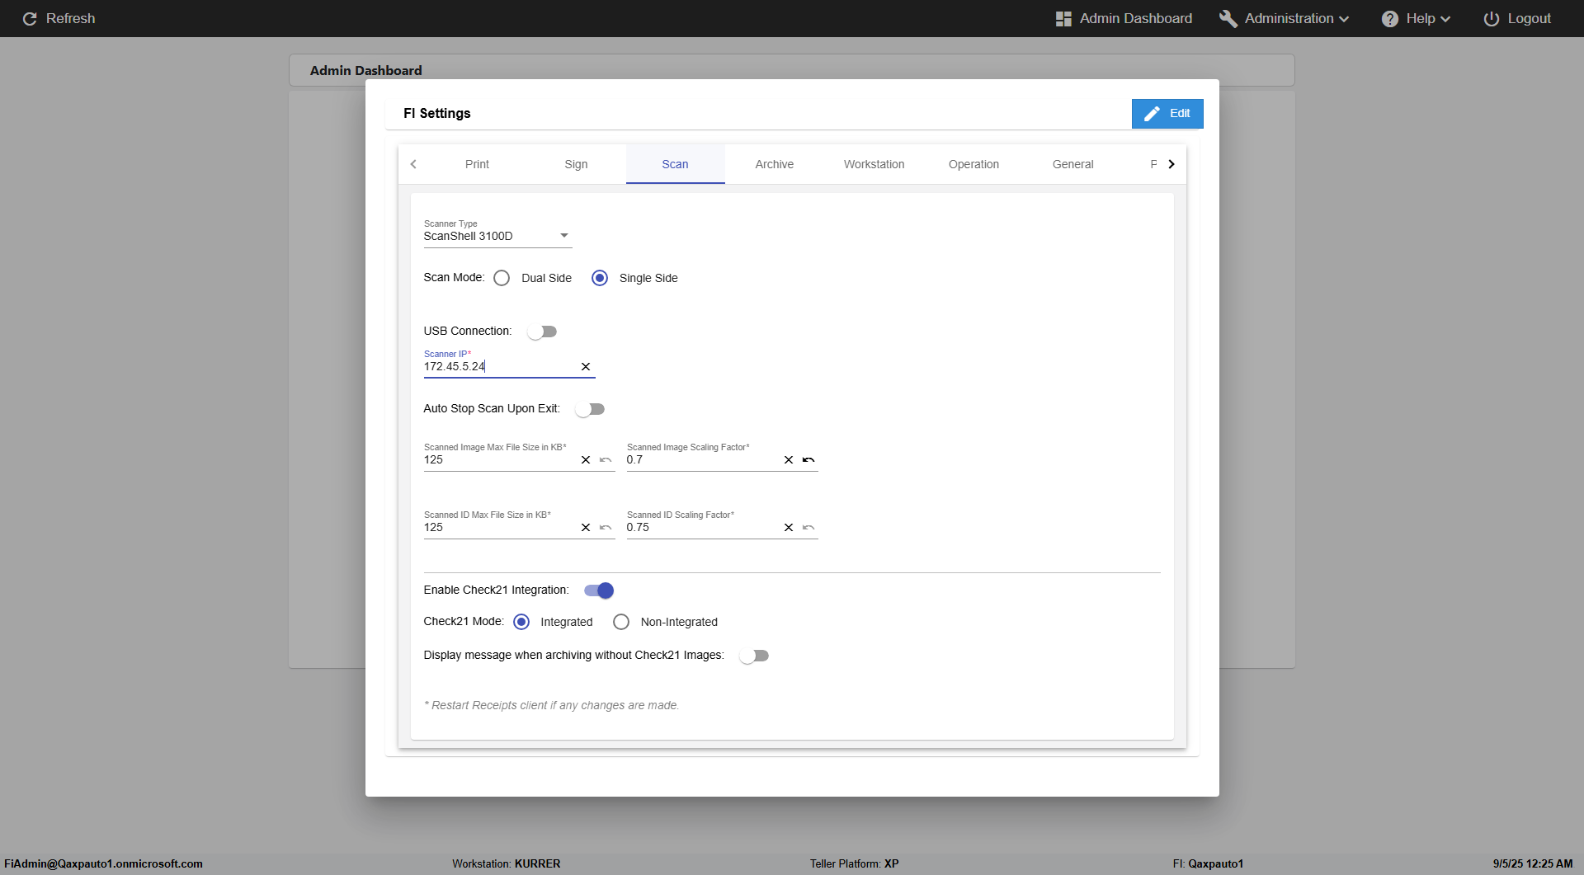Viewport: 1584px width, 875px height.
Task: Reset Scanned Image Scaling Factor value
Action: [808, 460]
